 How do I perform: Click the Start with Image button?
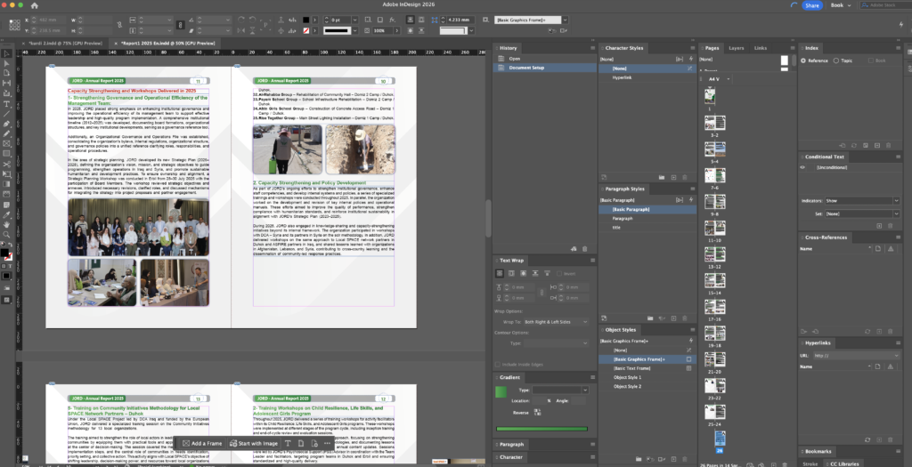pyautogui.click(x=256, y=443)
